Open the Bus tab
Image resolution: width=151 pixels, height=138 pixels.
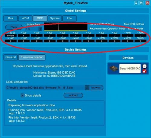[x=11, y=18]
